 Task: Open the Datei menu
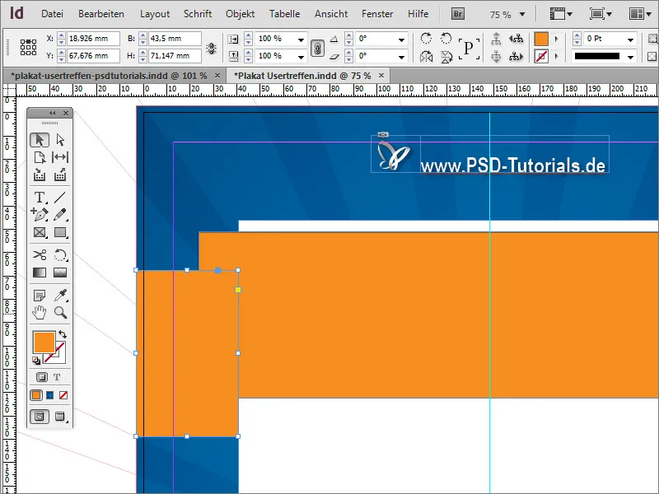click(52, 14)
